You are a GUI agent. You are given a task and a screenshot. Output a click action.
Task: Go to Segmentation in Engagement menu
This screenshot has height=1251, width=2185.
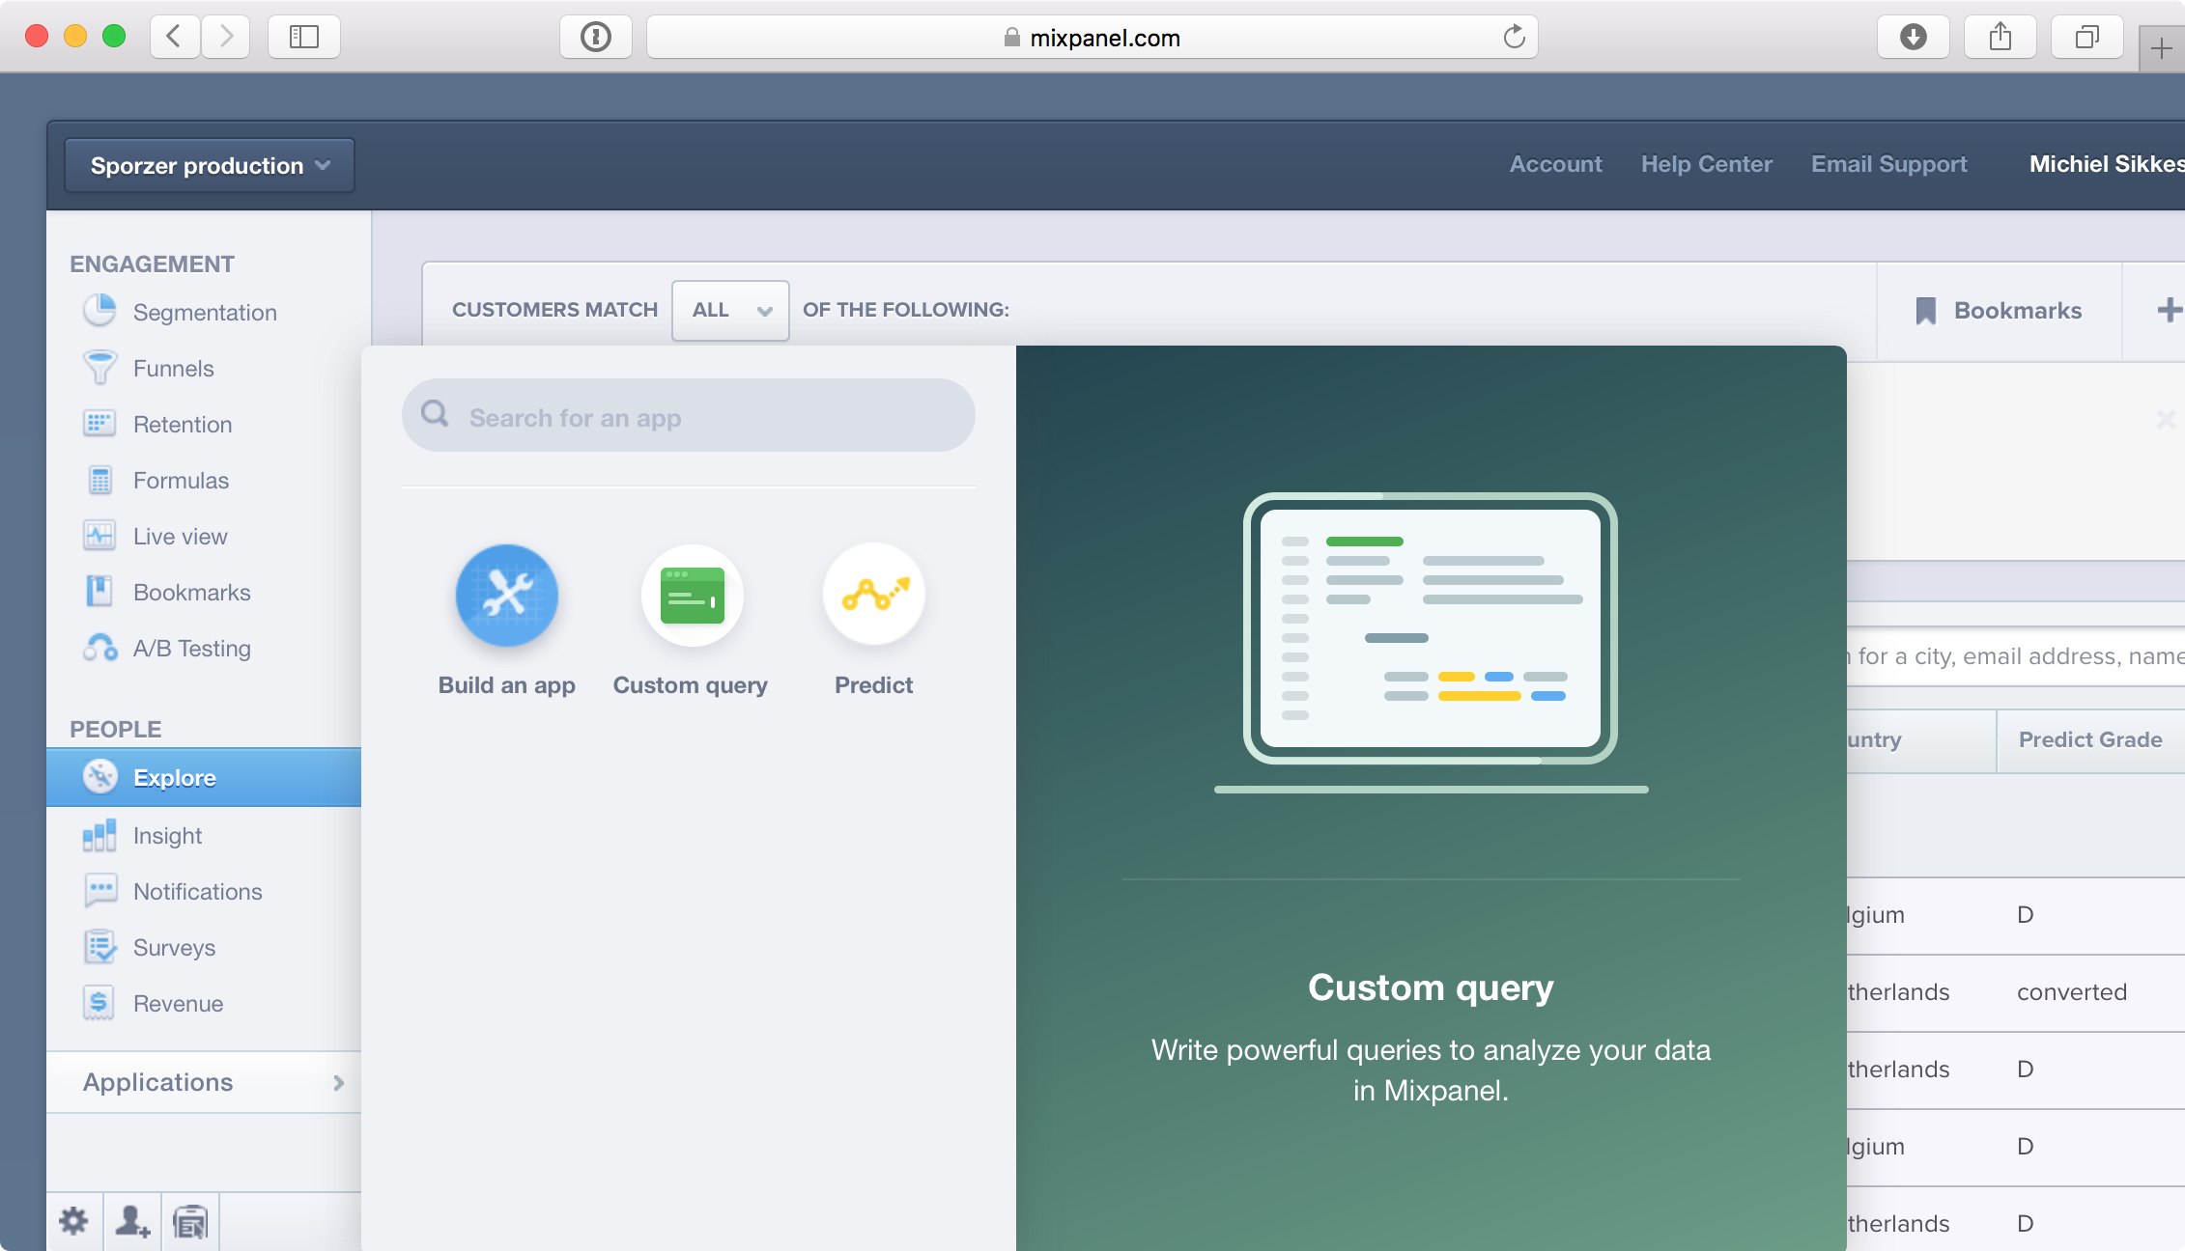[x=205, y=313]
